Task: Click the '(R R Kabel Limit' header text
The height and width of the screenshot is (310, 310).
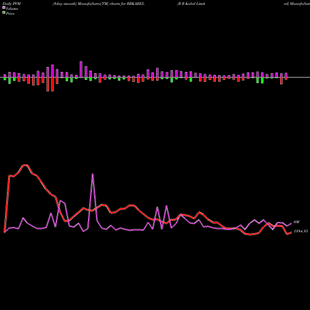Action: (191, 4)
